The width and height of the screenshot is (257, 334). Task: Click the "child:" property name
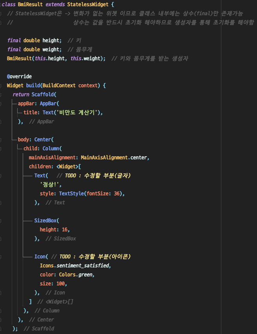pyautogui.click(x=32, y=148)
